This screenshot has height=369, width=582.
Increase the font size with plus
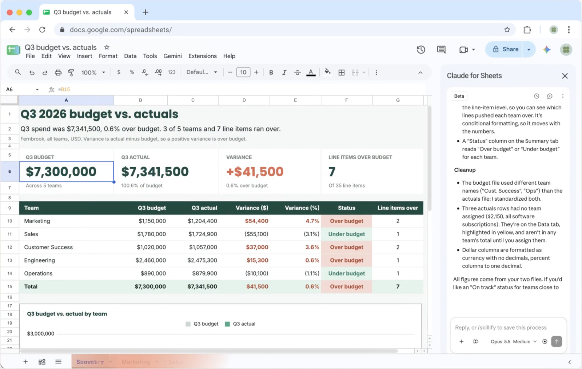[x=256, y=72]
